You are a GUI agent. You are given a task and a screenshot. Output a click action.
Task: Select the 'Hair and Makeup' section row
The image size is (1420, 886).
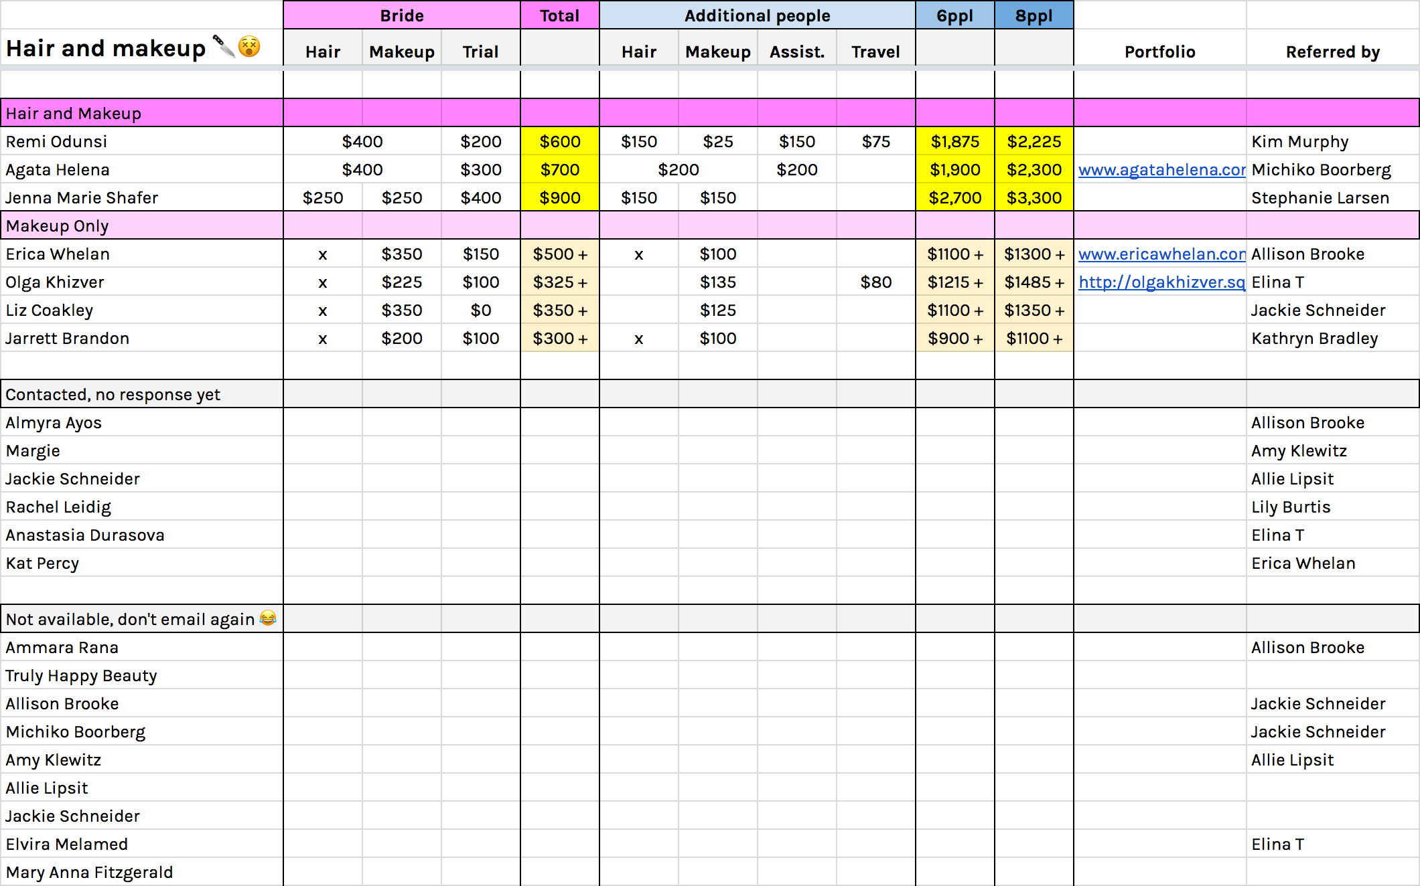click(710, 113)
